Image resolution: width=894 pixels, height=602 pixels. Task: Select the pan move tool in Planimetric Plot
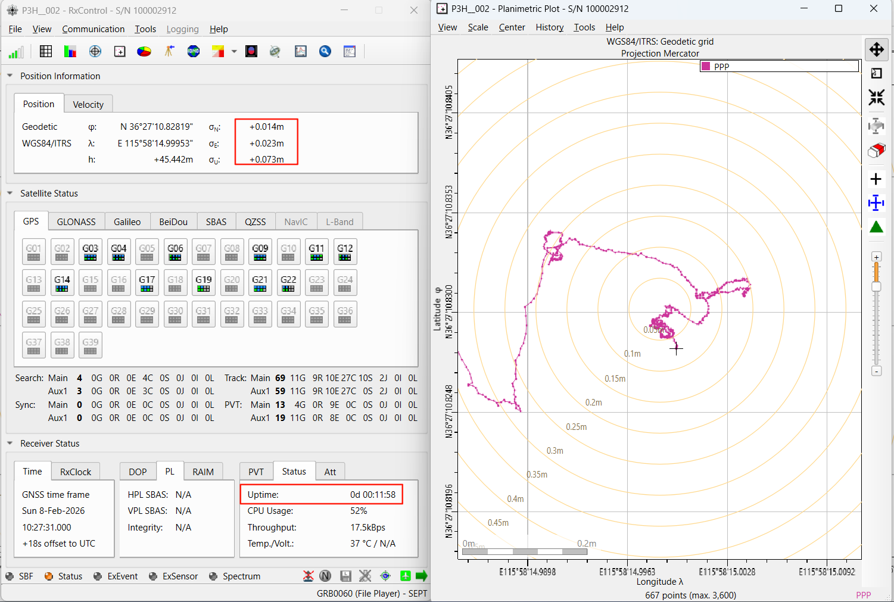876,49
